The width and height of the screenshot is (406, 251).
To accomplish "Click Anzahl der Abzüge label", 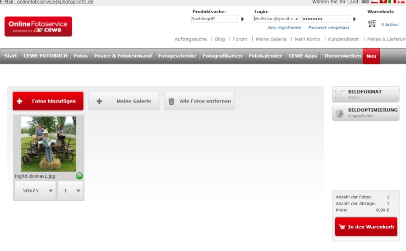I will [x=356, y=203].
